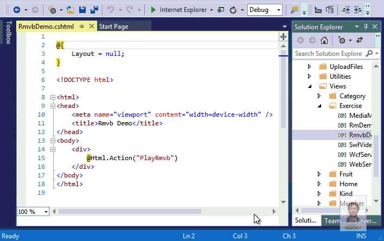Click the New Project globe icon

point(52,10)
